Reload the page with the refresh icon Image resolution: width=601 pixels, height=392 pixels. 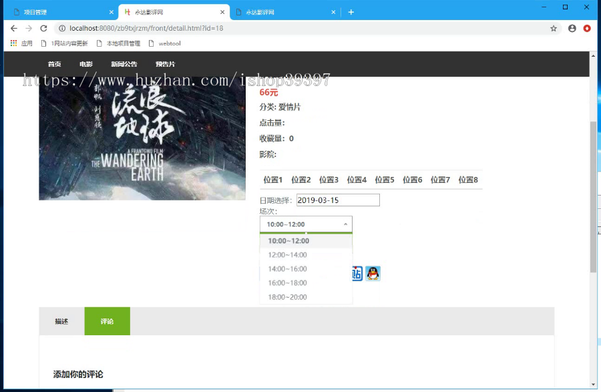[x=43, y=28]
